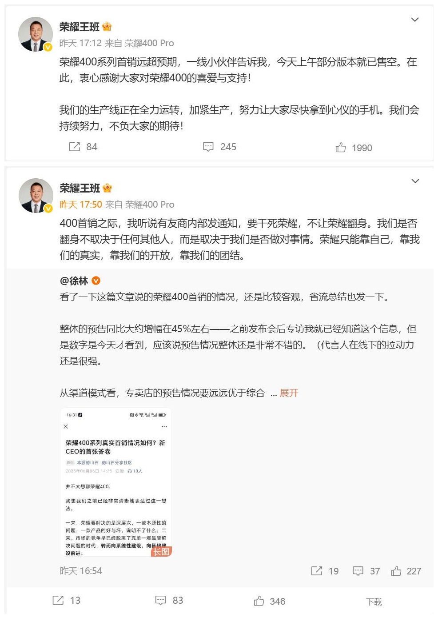This screenshot has width=438, height=618.
Task: Click 荣耀400 Pro source link in first post
Action: [x=149, y=43]
